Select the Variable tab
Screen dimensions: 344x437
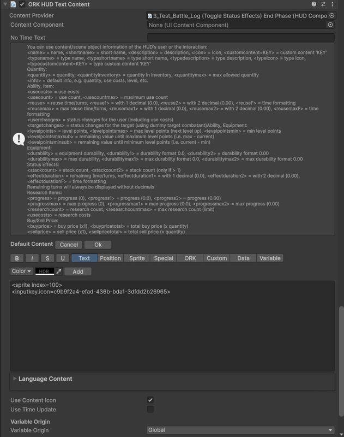coord(270,258)
